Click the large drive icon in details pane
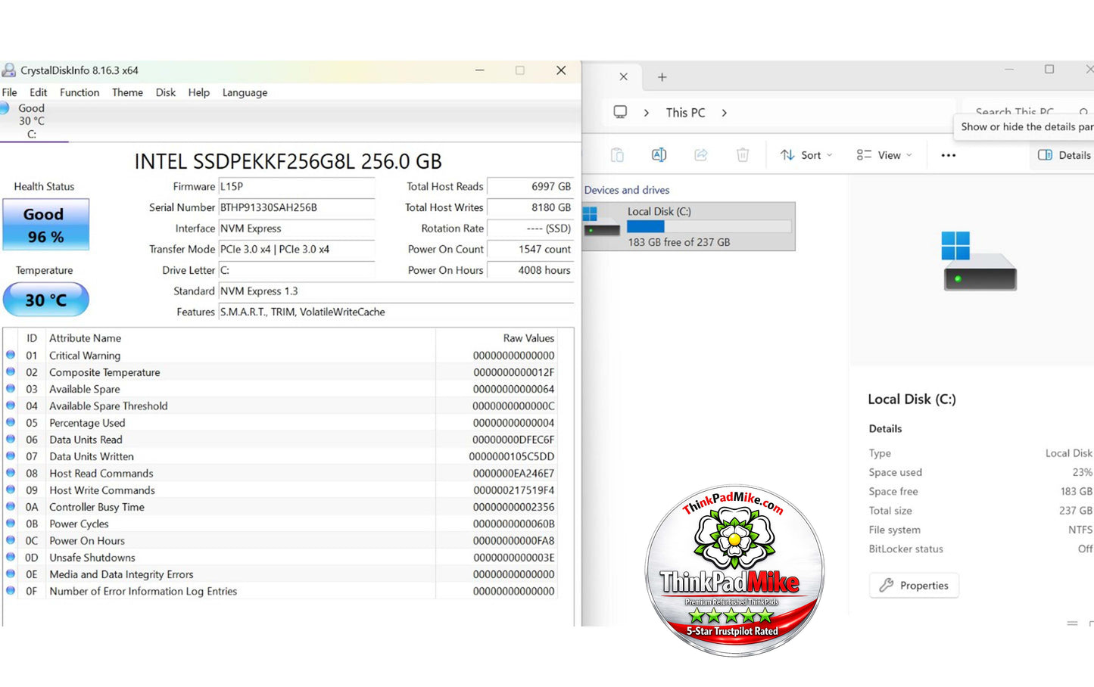Screen dimensions: 1094x687 point(979,261)
